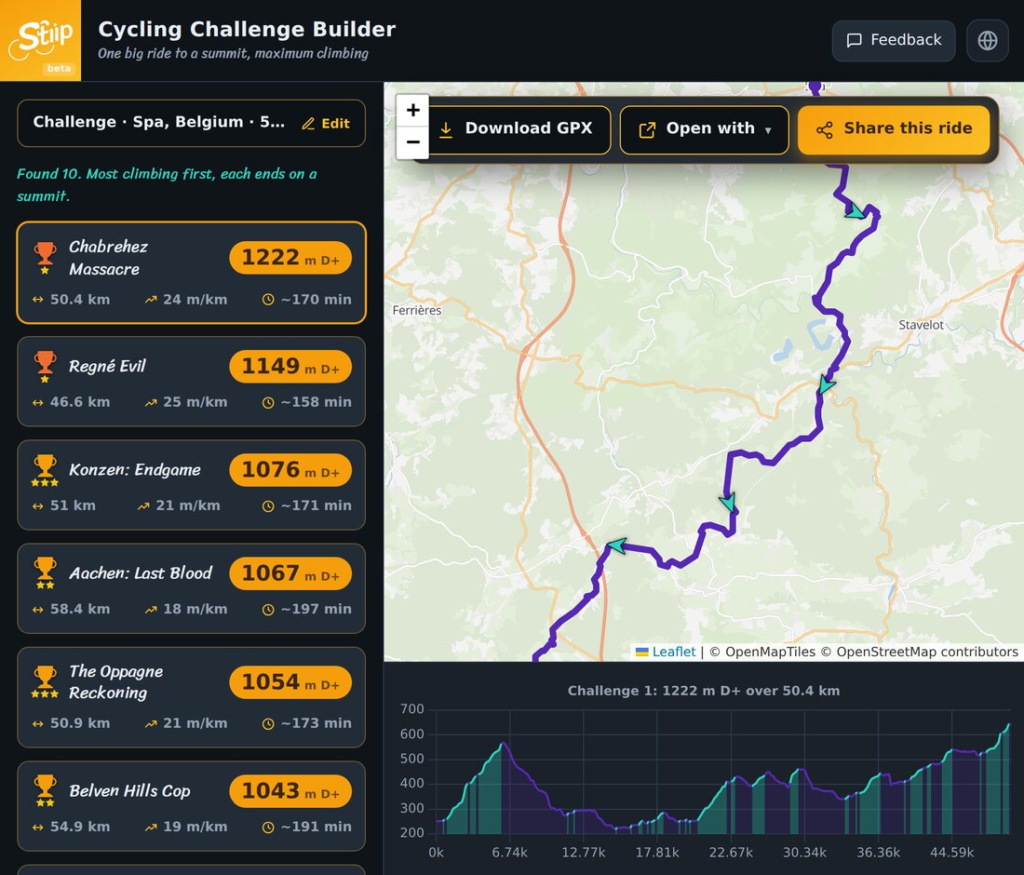
Task: Click the Chabrehez Massacre trophy icon
Action: click(x=45, y=257)
